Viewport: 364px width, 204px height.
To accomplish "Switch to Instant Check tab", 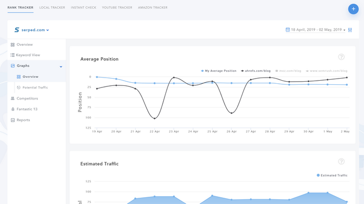I will coord(83,7).
